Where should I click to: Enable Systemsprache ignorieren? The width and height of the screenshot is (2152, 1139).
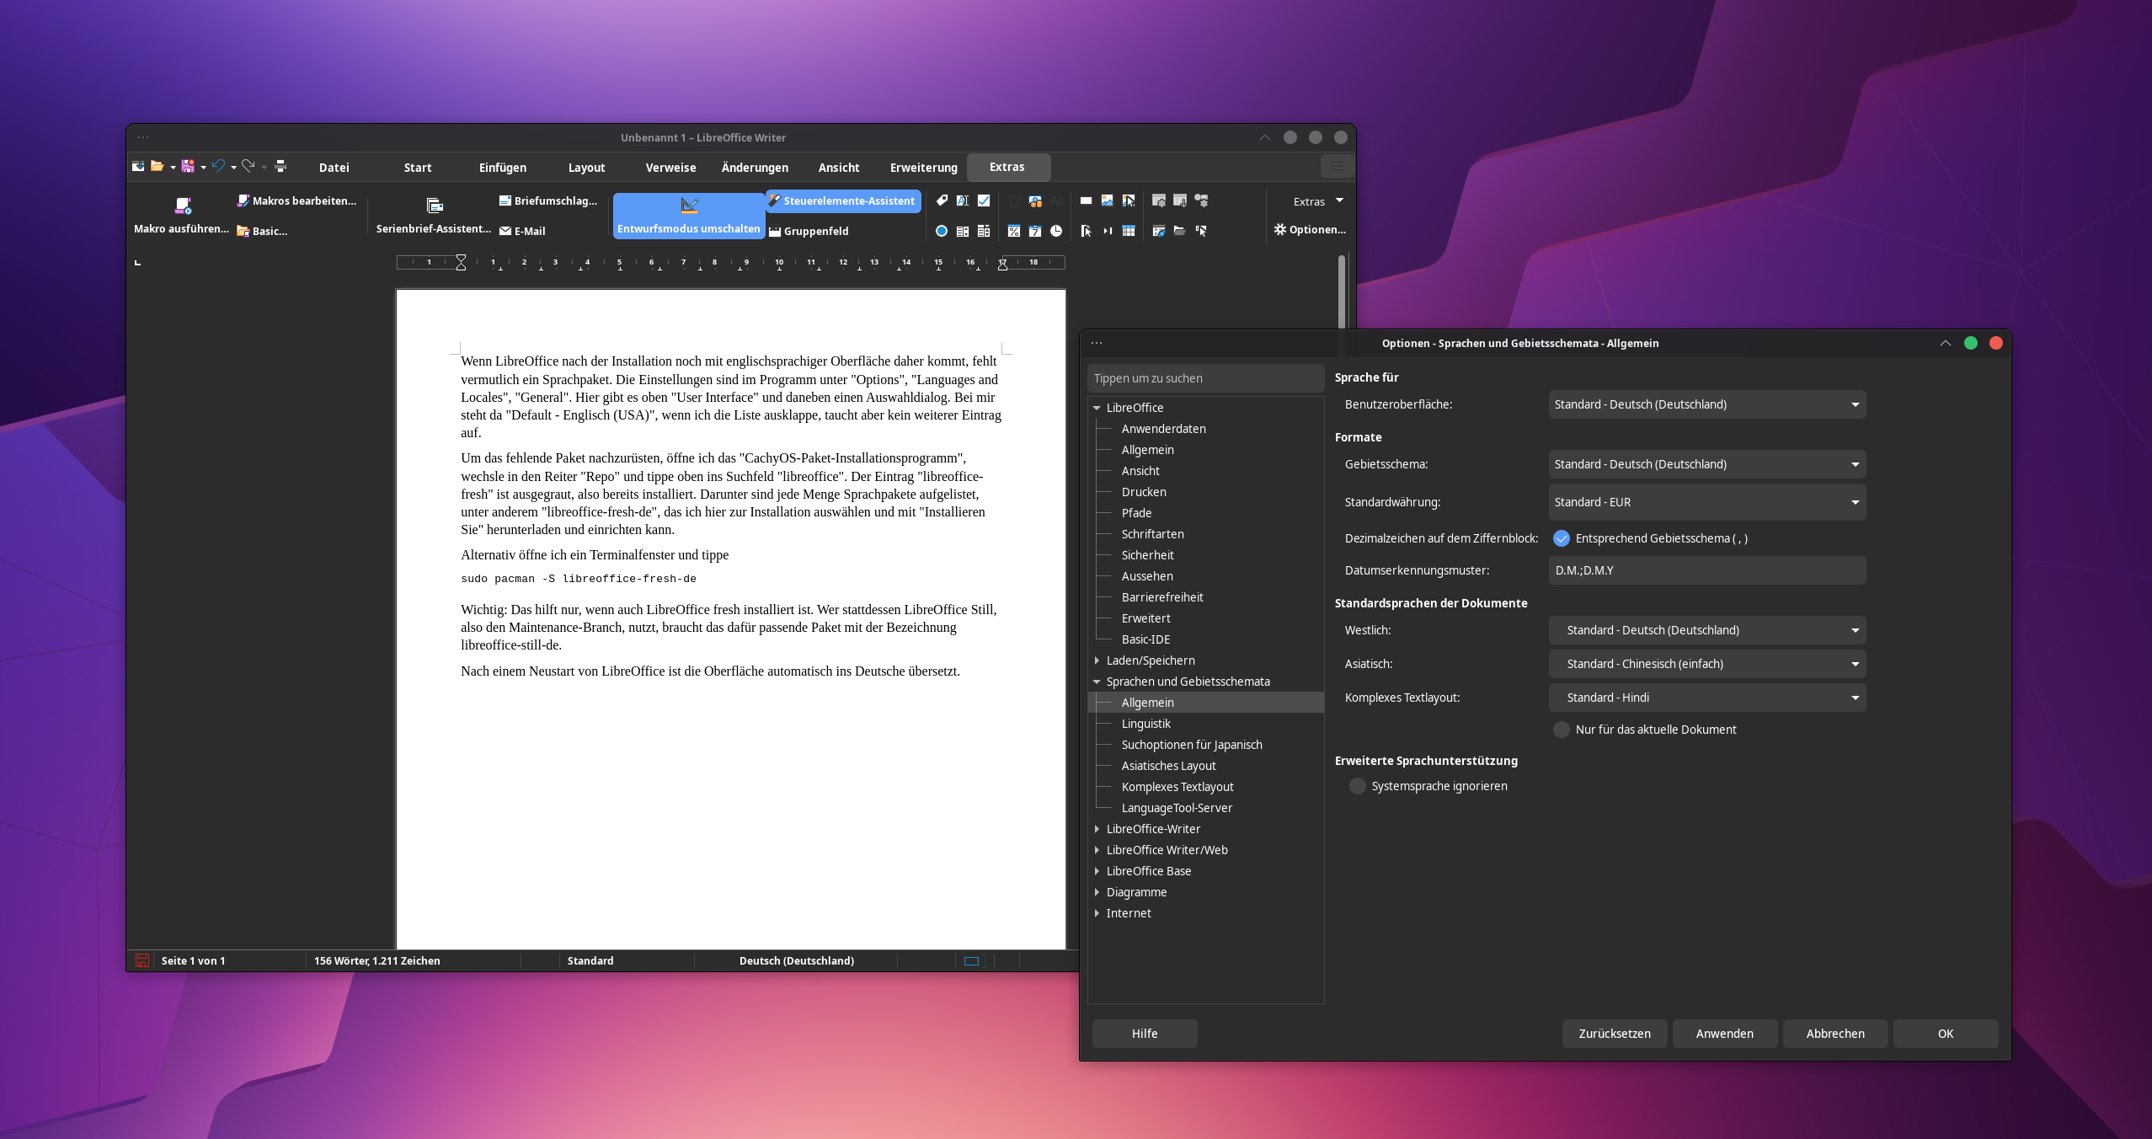click(1358, 786)
